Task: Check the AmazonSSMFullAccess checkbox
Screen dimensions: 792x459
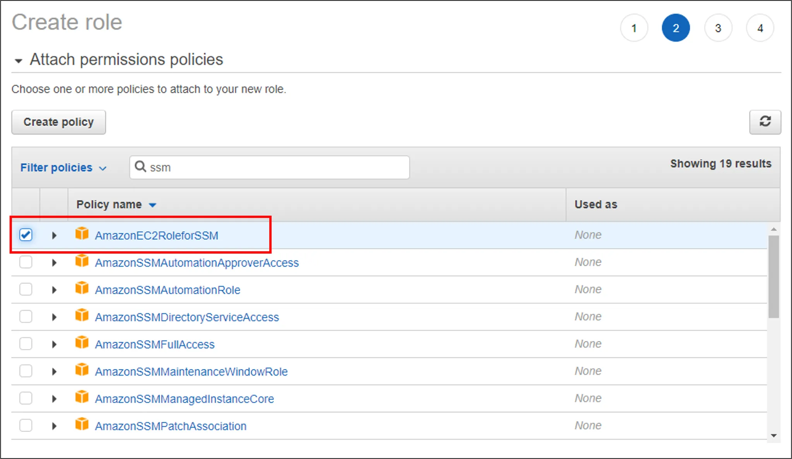Action: (x=26, y=344)
